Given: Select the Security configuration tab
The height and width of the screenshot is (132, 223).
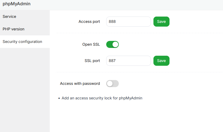Looking at the screenshot, I should tap(22, 42).
